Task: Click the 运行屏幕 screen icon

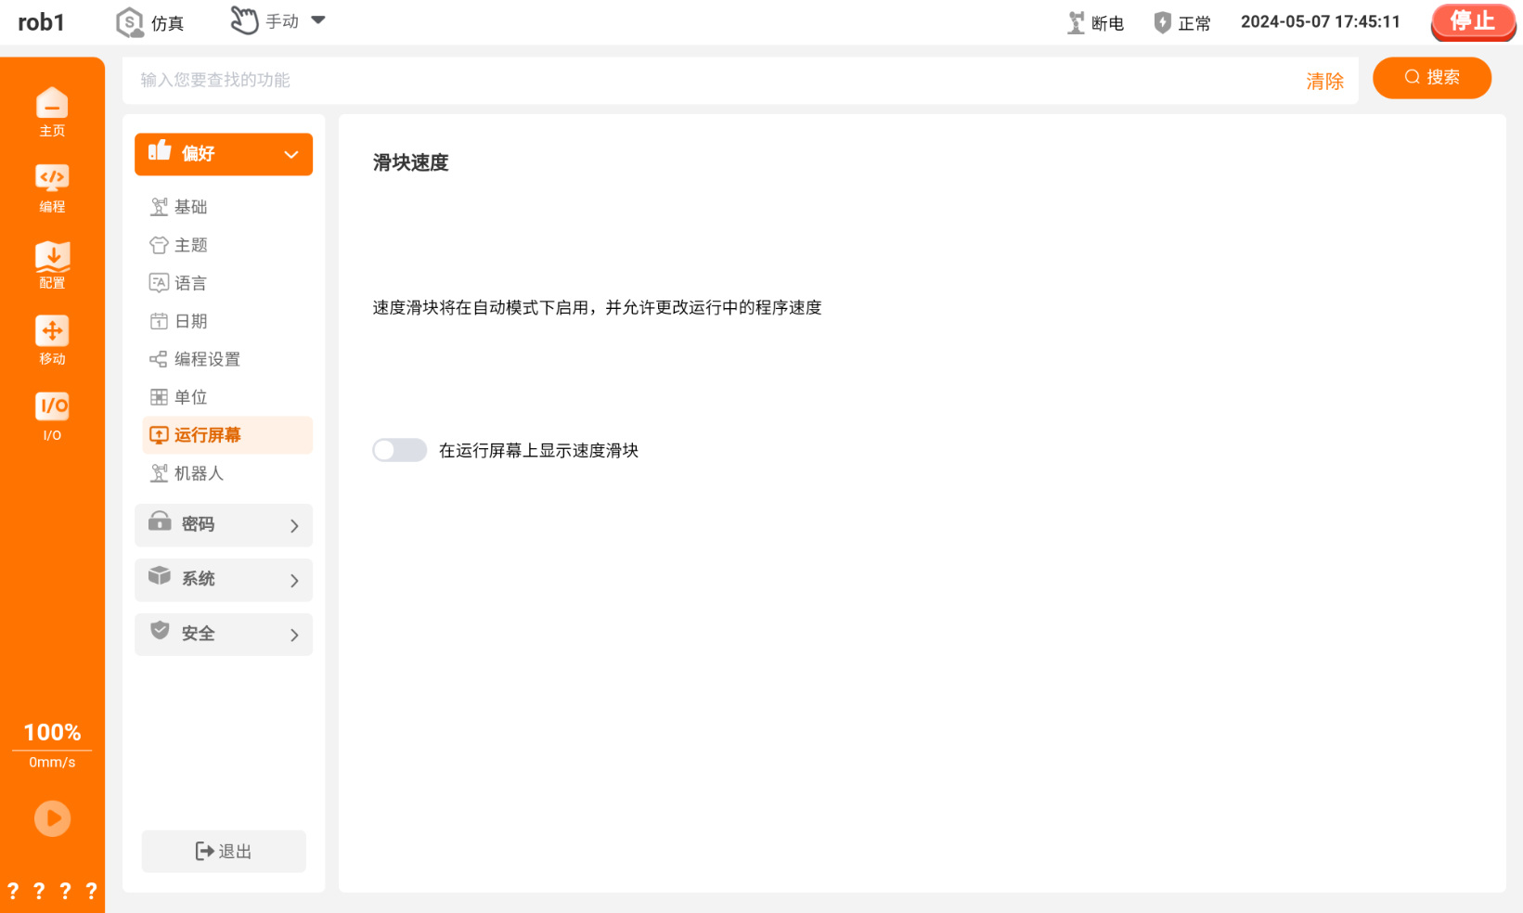Action: [x=159, y=435]
